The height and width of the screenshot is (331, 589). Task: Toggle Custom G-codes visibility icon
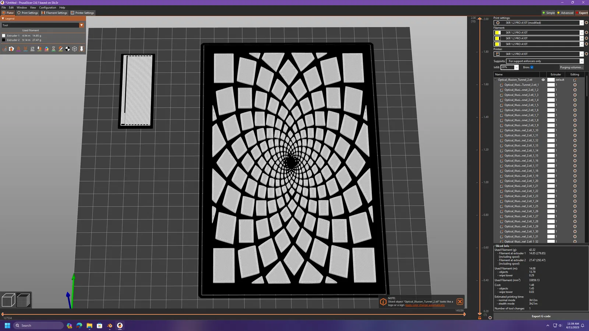coord(61,49)
